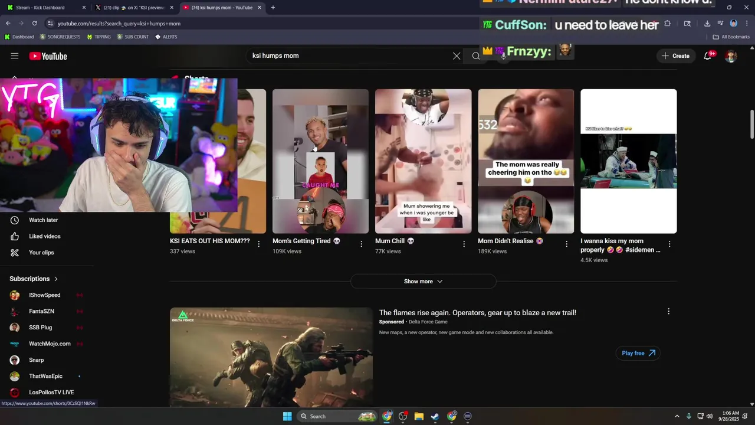The height and width of the screenshot is (425, 755).
Task: Open the YouTube account avatar menu
Action: [x=731, y=56]
